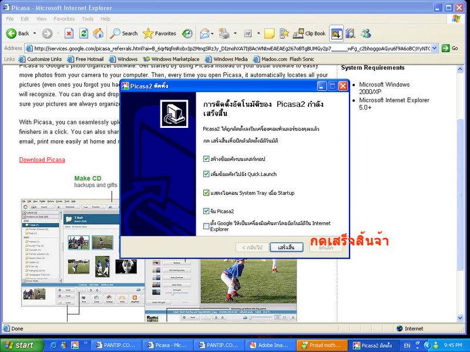
Task: Go to the Home page icon
Action: 98,33
